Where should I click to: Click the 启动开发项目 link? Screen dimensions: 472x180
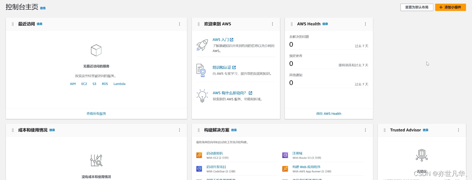[216, 167]
